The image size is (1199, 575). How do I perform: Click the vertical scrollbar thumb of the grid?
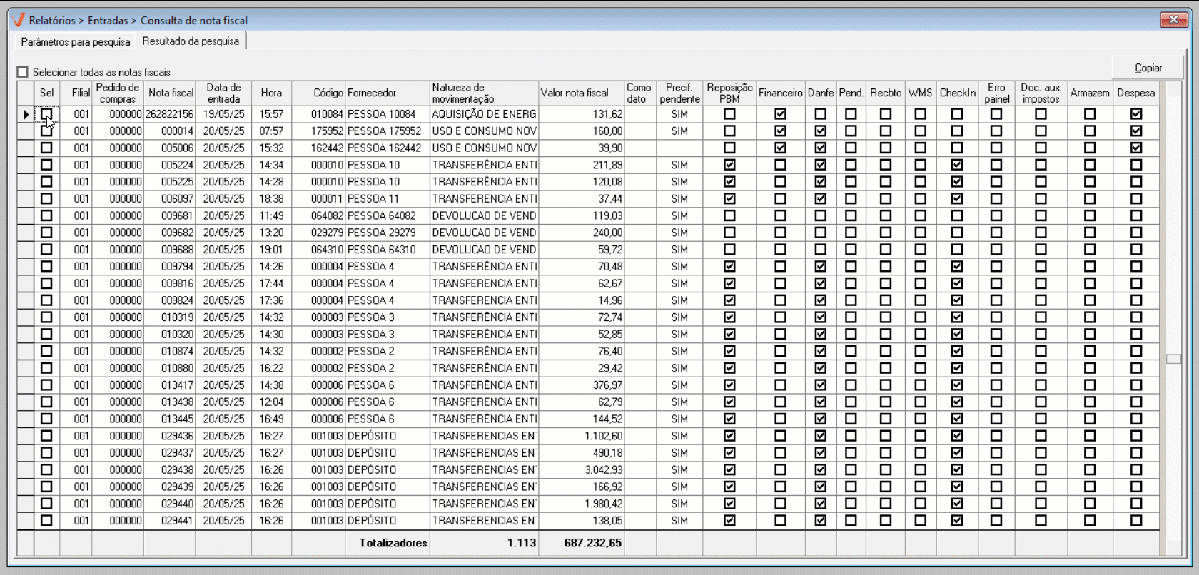click(1173, 359)
